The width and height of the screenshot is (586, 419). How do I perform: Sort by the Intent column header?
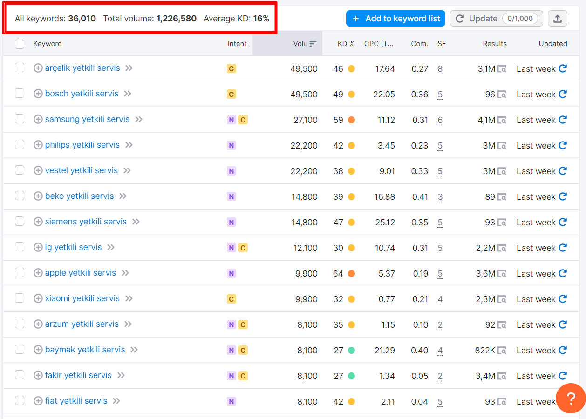point(237,44)
